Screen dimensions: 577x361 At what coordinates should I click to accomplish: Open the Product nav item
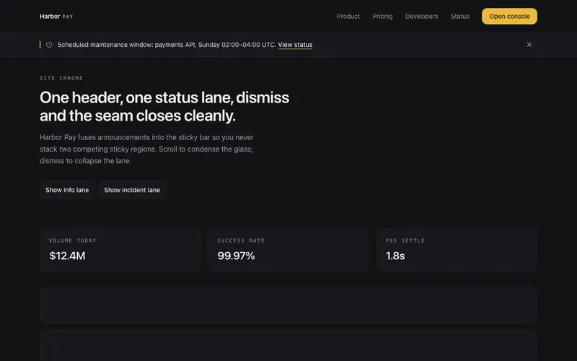[348, 16]
